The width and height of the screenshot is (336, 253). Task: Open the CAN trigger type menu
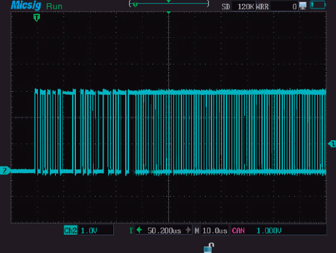238,231
